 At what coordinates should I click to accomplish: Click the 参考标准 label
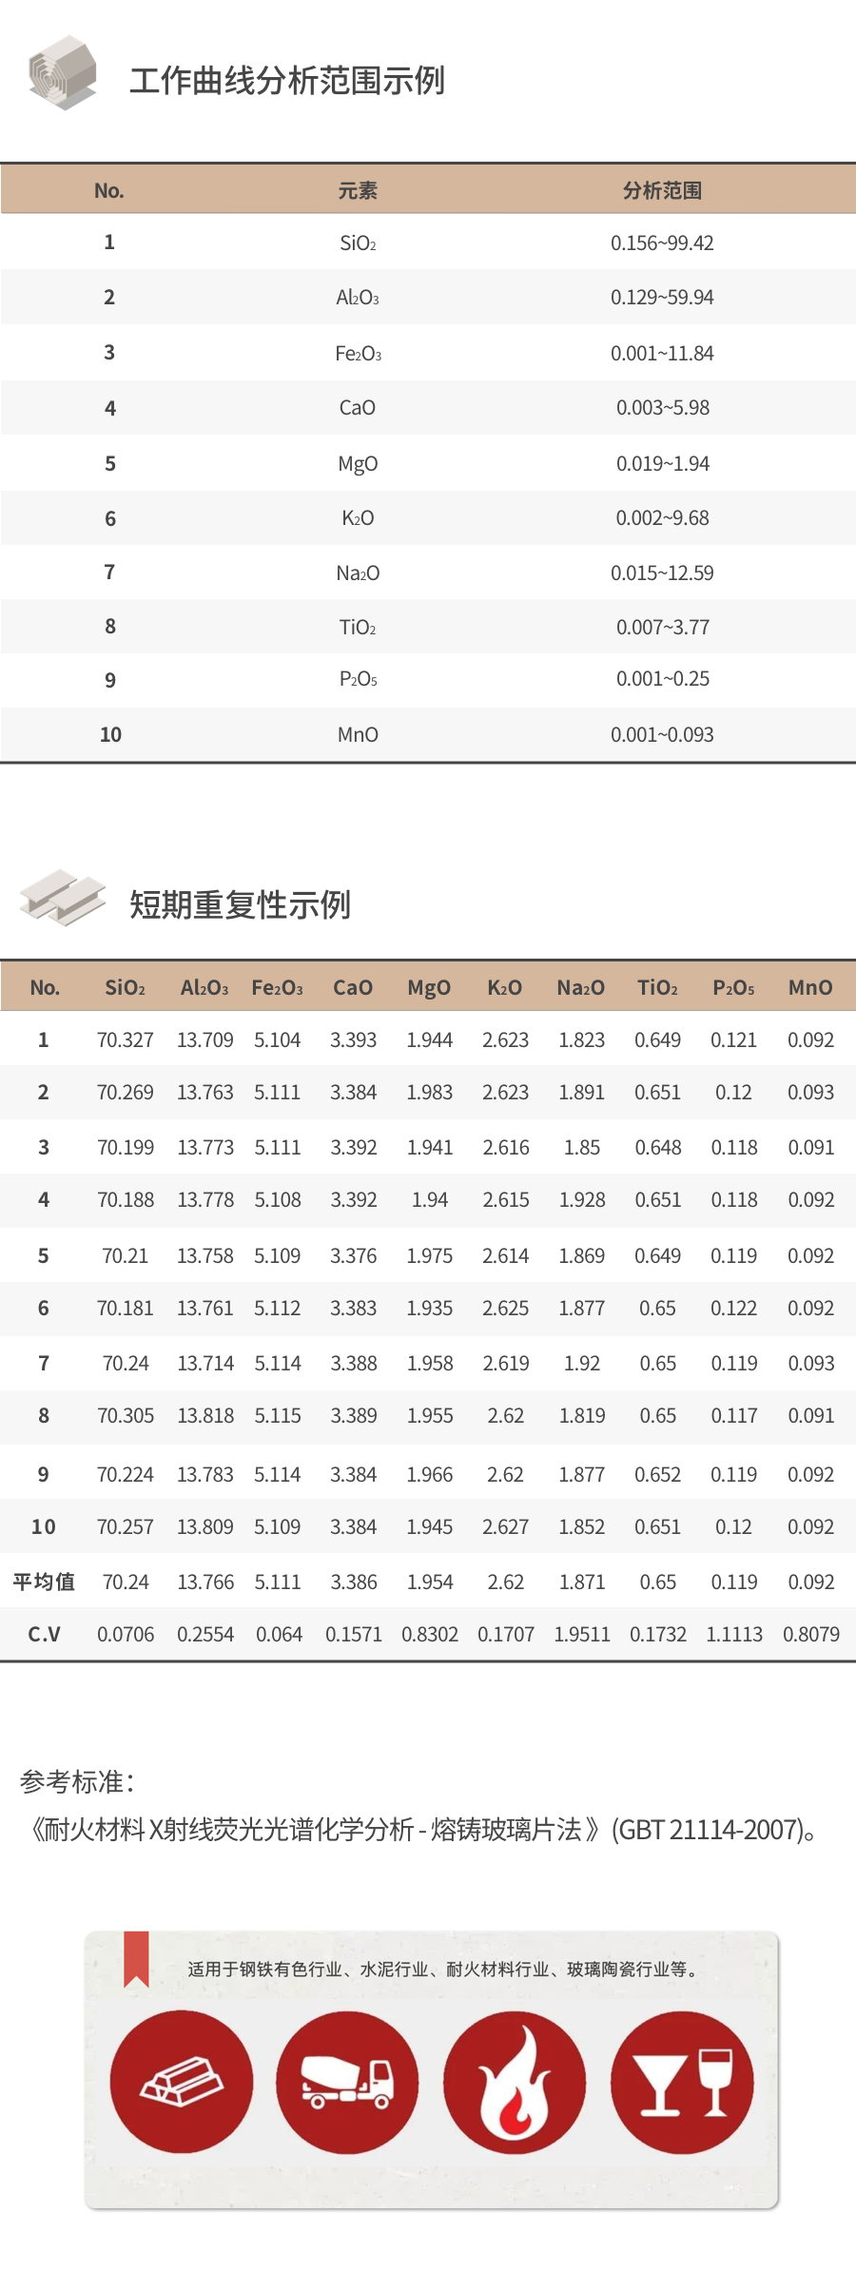pyautogui.click(x=77, y=1781)
